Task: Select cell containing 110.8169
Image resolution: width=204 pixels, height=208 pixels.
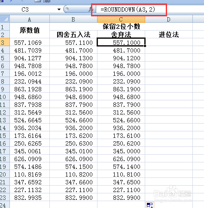Action: (30, 174)
